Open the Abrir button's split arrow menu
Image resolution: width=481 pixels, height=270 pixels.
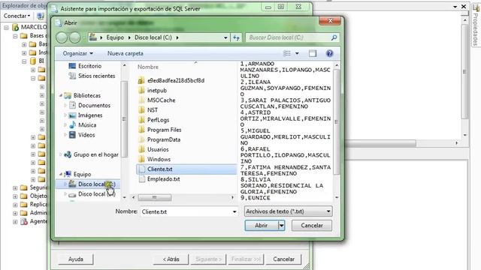[282, 226]
